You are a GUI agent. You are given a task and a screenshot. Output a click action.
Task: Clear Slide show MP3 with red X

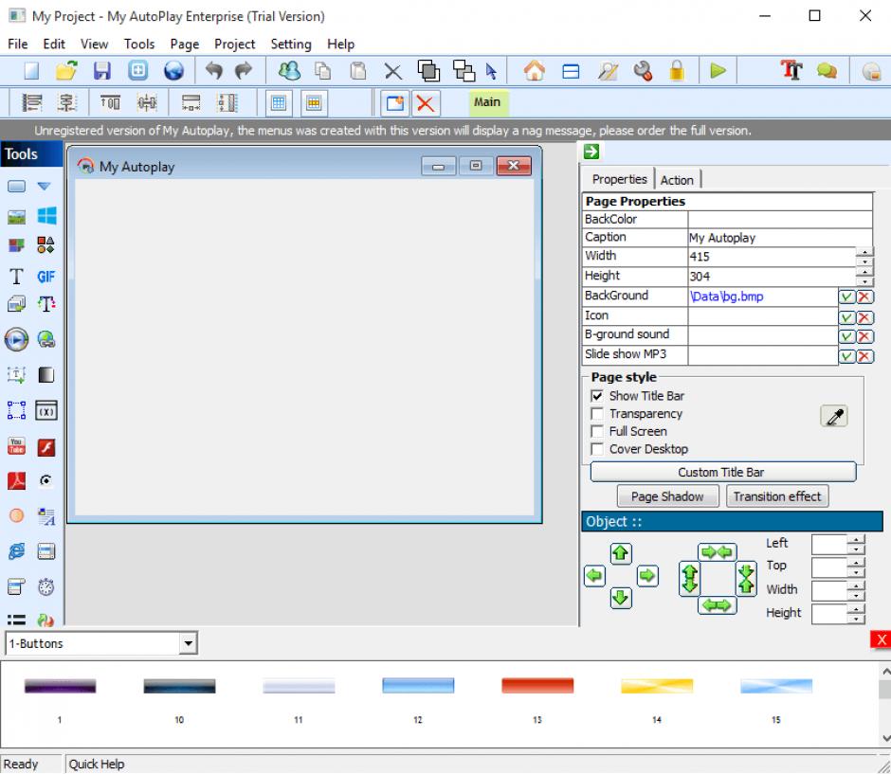point(864,356)
